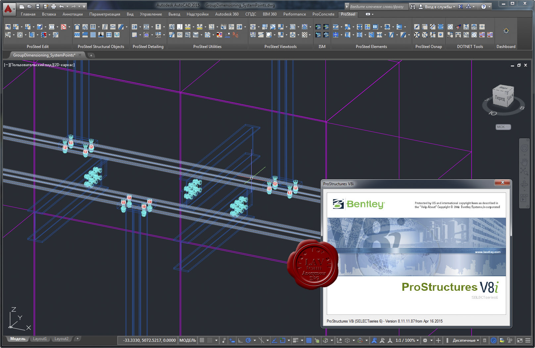Open the 1:1 / 100% annotation scale dropdown

(x=407, y=340)
